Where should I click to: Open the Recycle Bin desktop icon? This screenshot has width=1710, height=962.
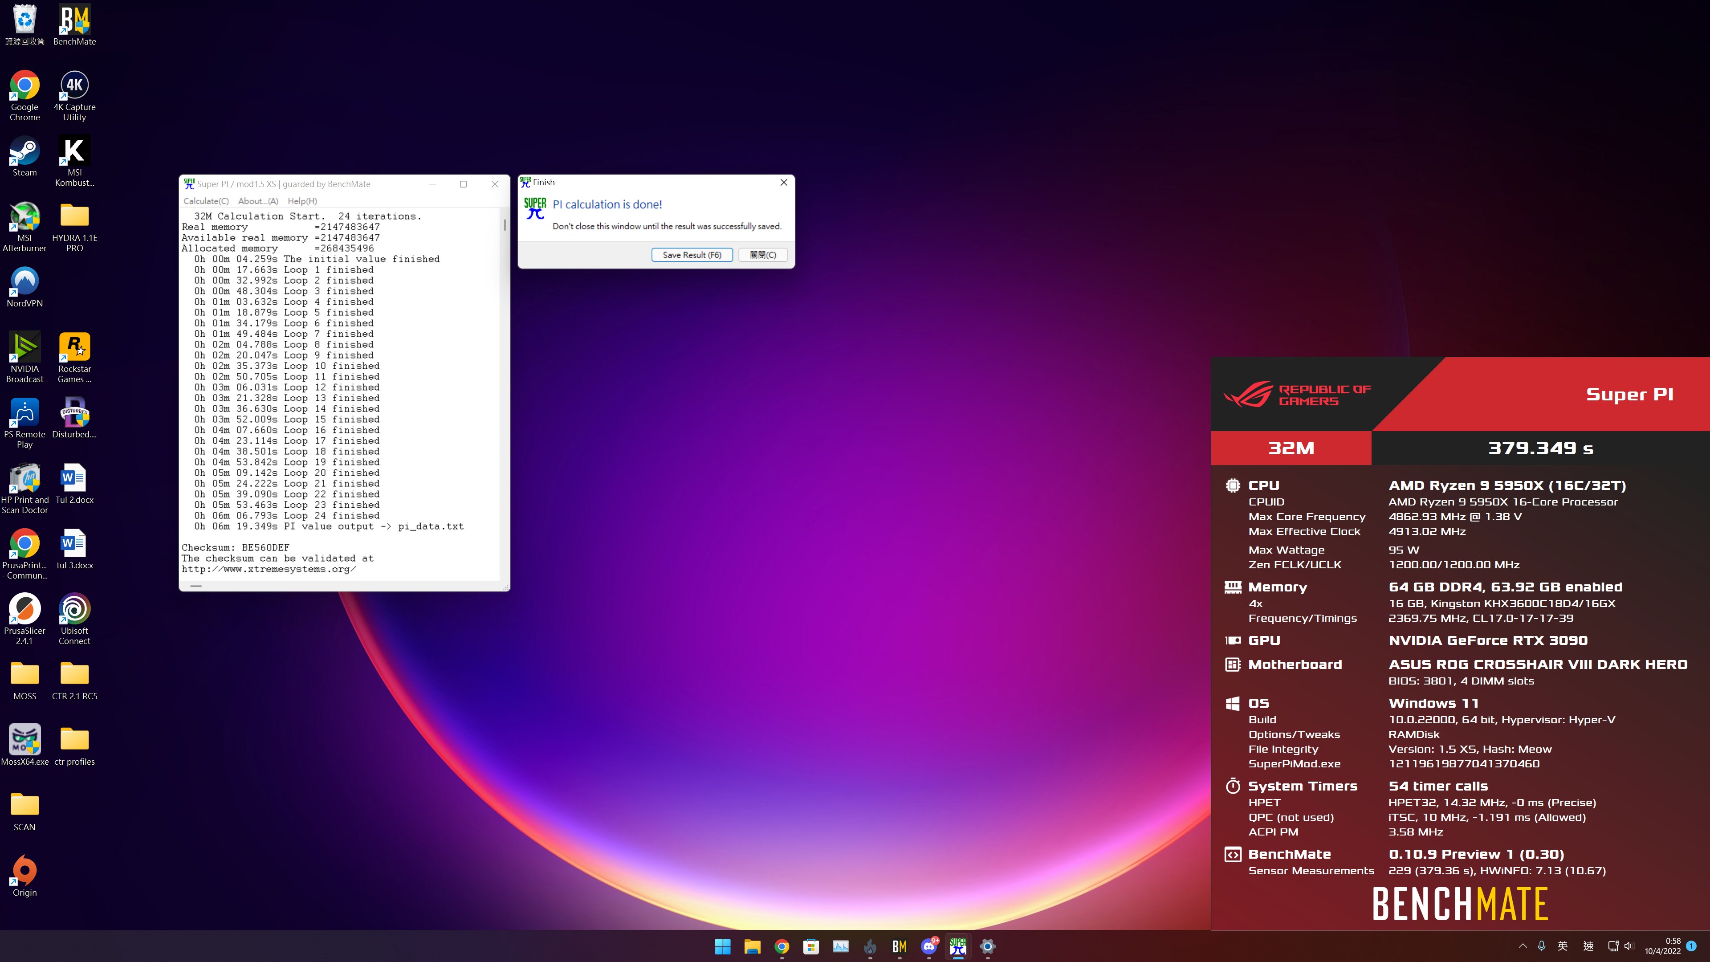[24, 25]
